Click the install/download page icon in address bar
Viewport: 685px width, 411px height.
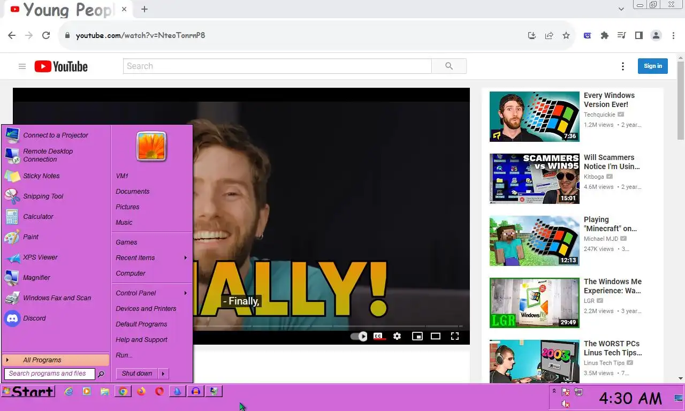(x=532, y=35)
